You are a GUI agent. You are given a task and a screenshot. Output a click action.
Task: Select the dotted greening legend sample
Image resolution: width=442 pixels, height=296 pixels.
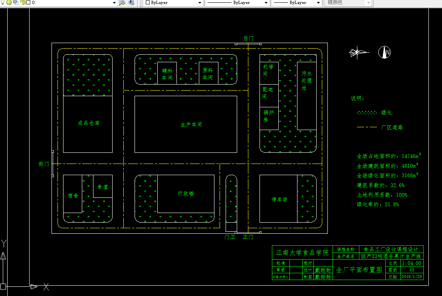point(367,112)
